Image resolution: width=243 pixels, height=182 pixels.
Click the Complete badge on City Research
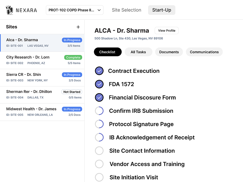coord(73,57)
